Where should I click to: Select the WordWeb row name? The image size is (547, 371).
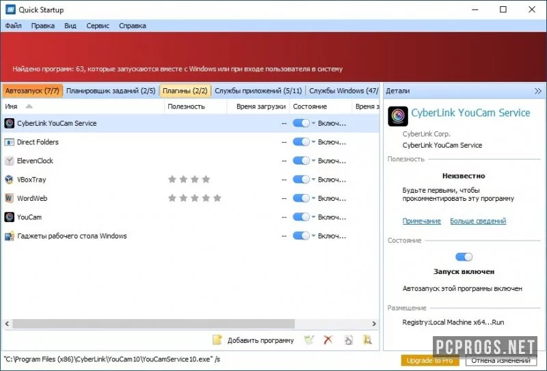tap(32, 198)
